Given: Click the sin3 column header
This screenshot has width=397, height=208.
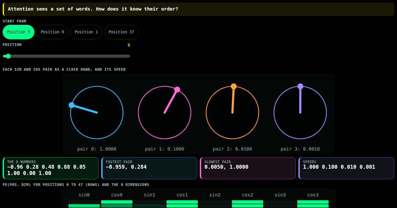Looking at the screenshot, I should pyautogui.click(x=280, y=195).
